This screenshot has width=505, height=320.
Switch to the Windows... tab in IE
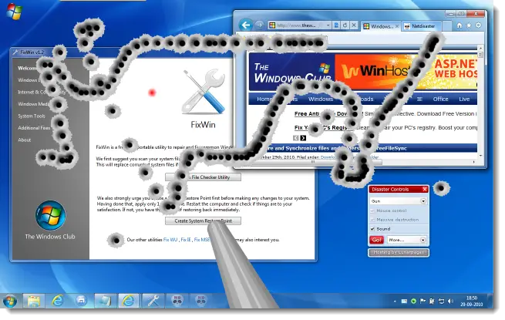[x=381, y=26]
